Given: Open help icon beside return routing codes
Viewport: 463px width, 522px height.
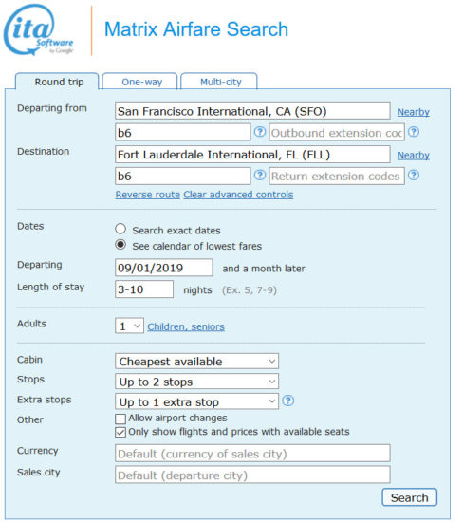Looking at the screenshot, I should click(260, 176).
